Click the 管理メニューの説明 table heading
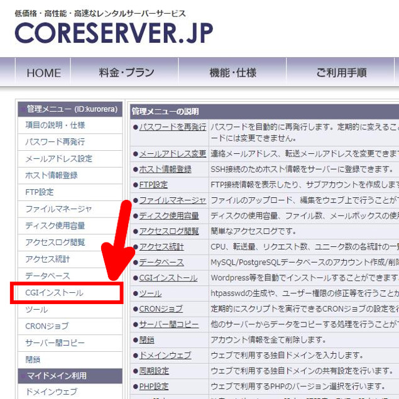The width and height of the screenshot is (399, 399). pos(165,111)
